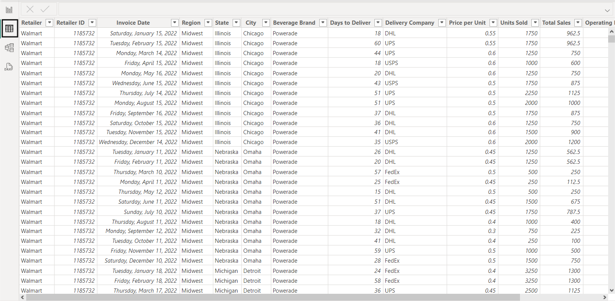Cancel the formula with X icon
This screenshot has height=301, width=615.
pyautogui.click(x=30, y=9)
